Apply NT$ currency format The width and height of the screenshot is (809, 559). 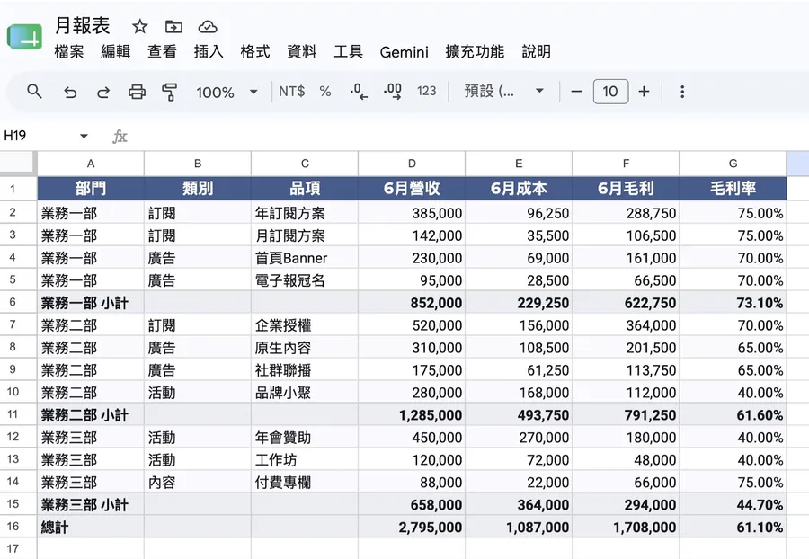click(291, 92)
